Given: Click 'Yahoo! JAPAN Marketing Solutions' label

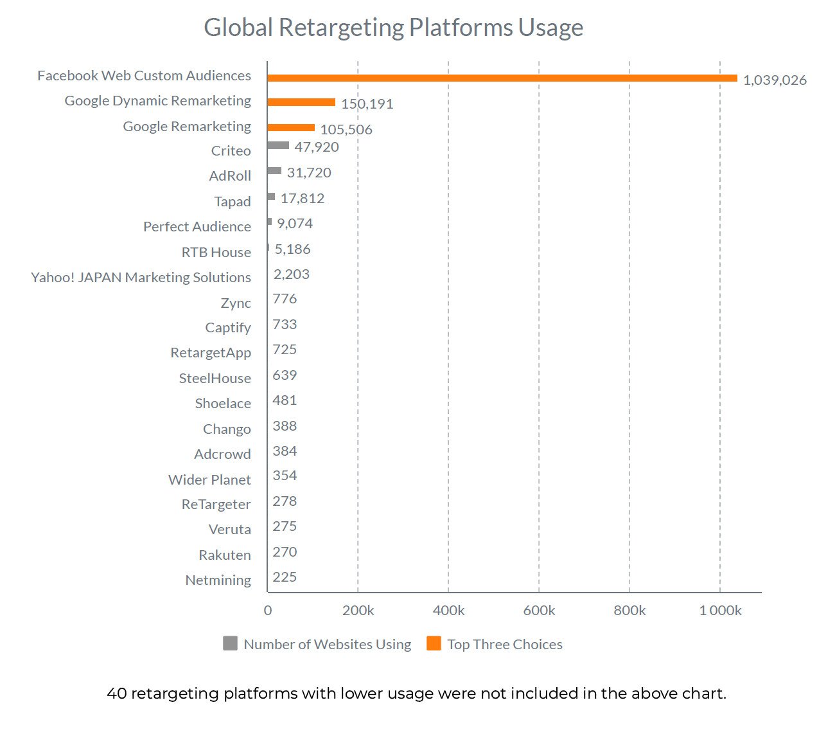Looking at the screenshot, I should [x=141, y=278].
